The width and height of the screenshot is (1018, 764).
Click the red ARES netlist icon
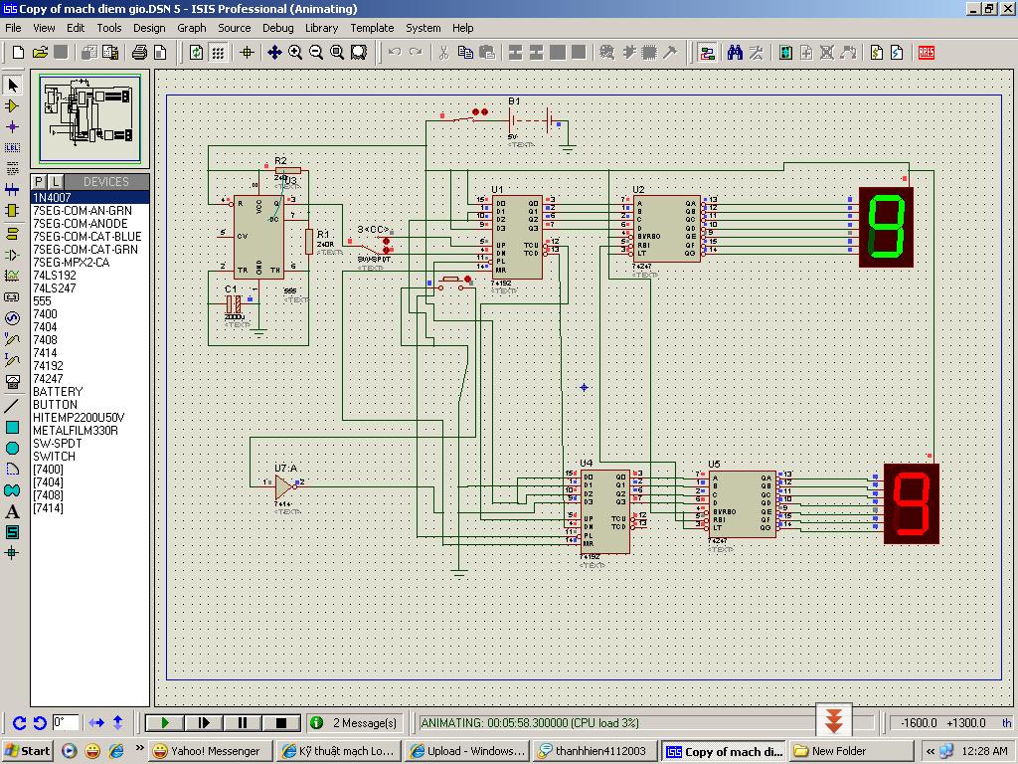click(927, 53)
